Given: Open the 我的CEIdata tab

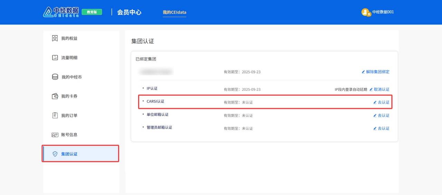Looking at the screenshot, I should [x=174, y=12].
